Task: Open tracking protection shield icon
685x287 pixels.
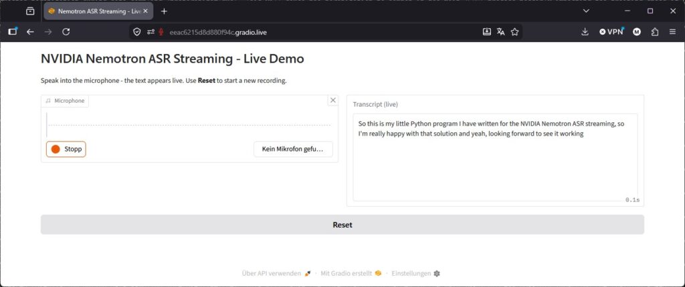Action: coord(136,32)
